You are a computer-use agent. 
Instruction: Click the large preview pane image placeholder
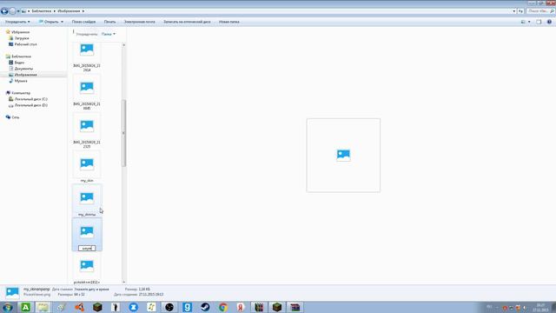click(x=343, y=156)
